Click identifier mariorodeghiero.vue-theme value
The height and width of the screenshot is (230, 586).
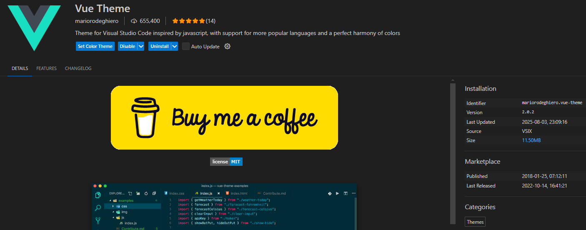click(552, 102)
